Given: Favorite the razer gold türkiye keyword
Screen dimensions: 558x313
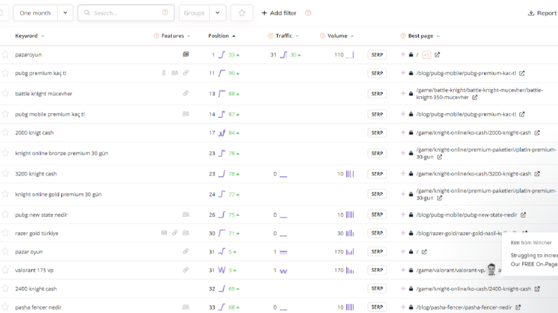Looking at the screenshot, I should coord(5,233).
